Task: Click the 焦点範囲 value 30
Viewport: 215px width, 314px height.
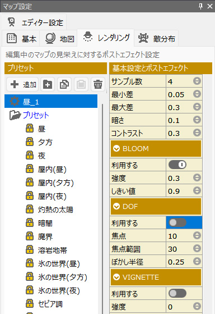Action: tap(172, 249)
